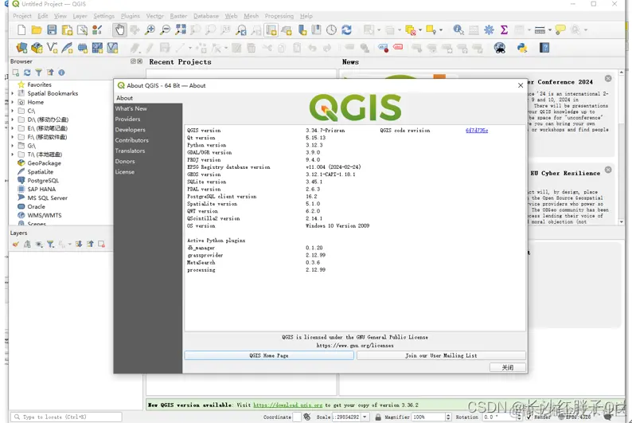Click the Magnifier value field

pos(427,417)
